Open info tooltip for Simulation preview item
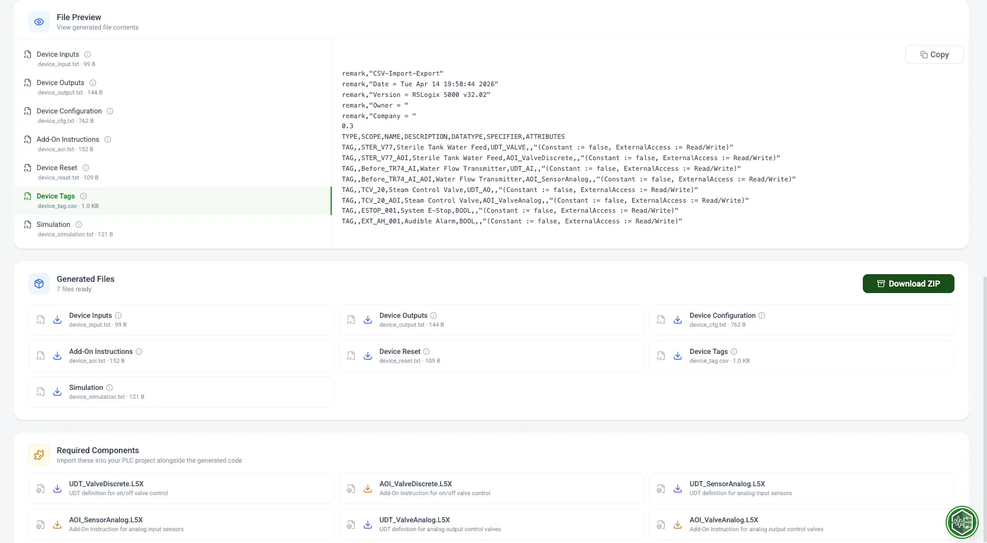 pyautogui.click(x=79, y=225)
